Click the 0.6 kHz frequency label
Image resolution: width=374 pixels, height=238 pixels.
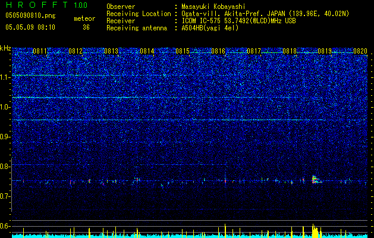(x=5, y=226)
